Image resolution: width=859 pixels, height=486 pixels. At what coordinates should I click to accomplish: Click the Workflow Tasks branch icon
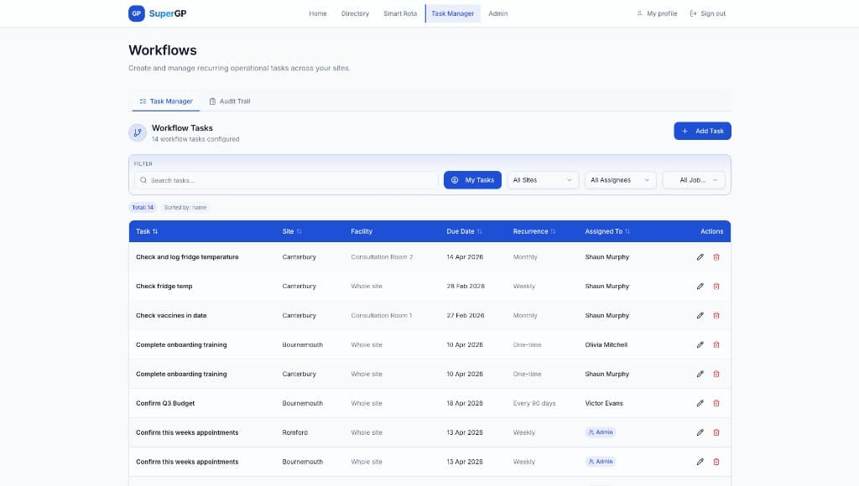point(138,132)
